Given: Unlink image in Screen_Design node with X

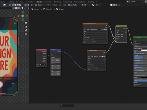Looking at the screenshot, I should coord(104,57).
